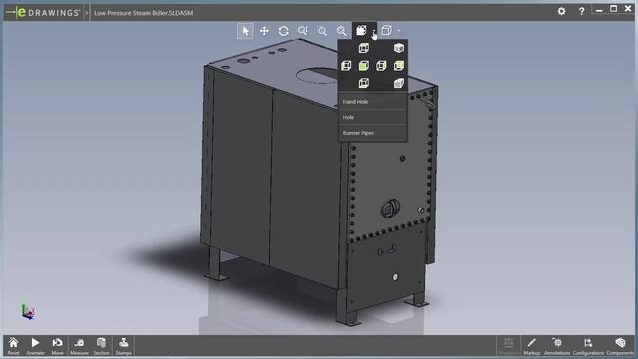Choose the Hole named view
The image size is (638, 359).
click(372, 117)
